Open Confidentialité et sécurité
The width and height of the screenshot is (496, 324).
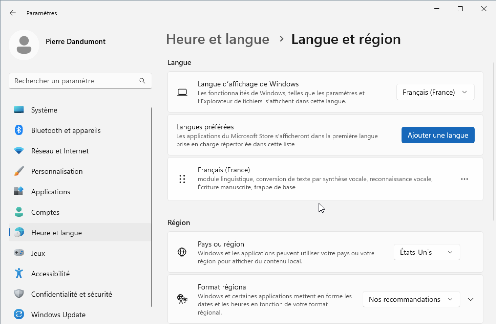pos(80,294)
